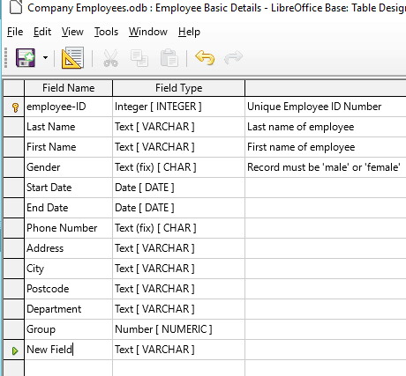Open field type of Last Name row

click(178, 127)
